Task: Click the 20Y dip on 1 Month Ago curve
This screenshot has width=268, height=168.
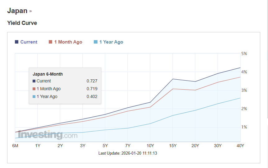Action: coord(195,90)
